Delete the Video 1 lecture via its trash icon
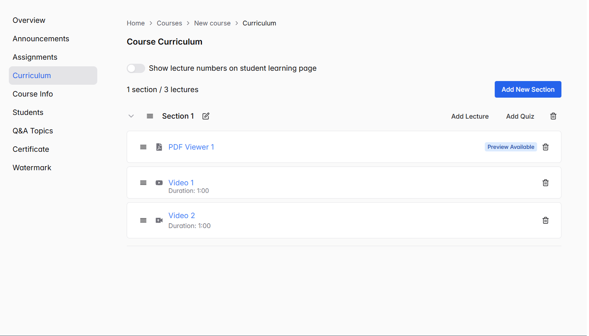 (546, 183)
